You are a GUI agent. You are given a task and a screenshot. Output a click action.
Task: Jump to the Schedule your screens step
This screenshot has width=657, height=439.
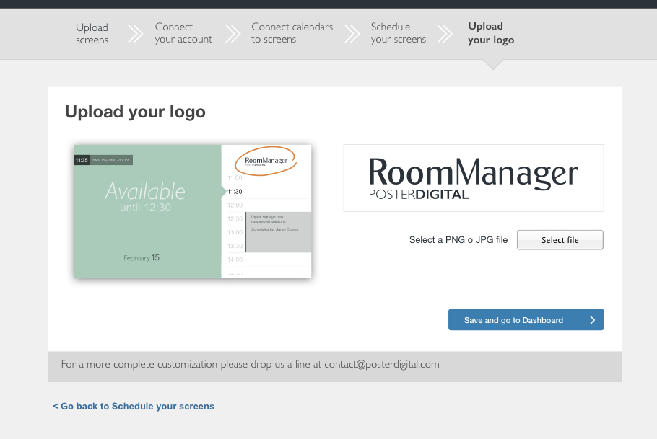tap(398, 33)
